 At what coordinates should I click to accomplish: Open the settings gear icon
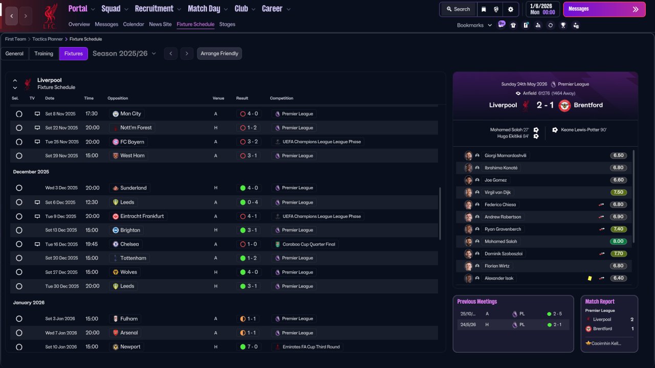click(x=511, y=9)
